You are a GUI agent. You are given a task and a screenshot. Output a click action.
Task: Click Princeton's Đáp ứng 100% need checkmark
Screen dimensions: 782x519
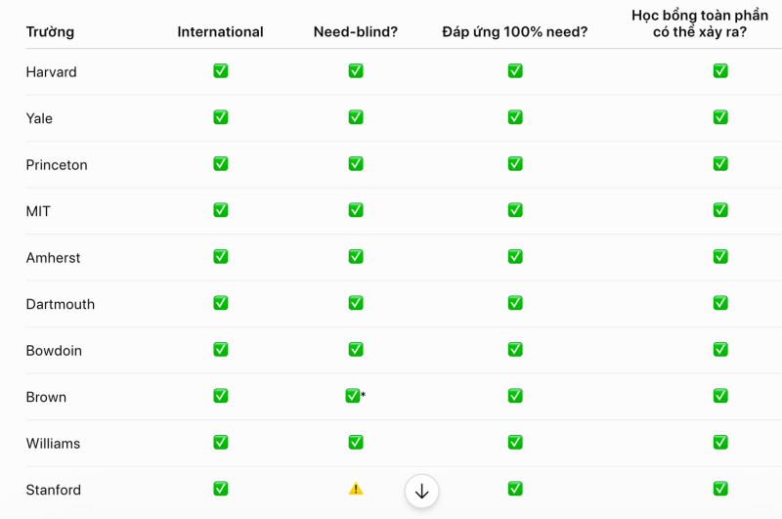515,163
